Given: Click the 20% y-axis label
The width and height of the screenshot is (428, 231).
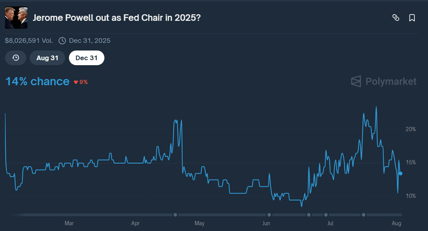Looking at the screenshot, I should click(x=411, y=129).
